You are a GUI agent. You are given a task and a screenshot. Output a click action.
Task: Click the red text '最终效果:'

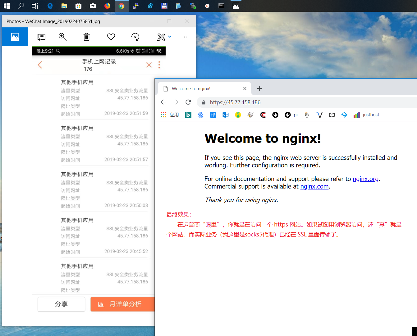[179, 215]
